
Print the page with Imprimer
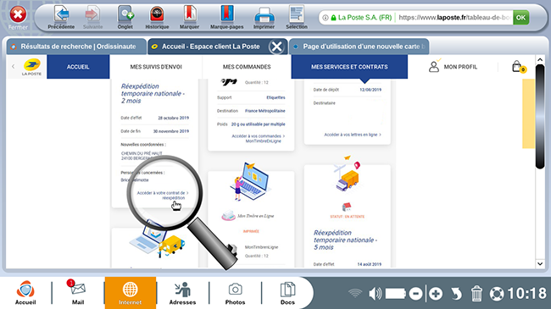264,17
